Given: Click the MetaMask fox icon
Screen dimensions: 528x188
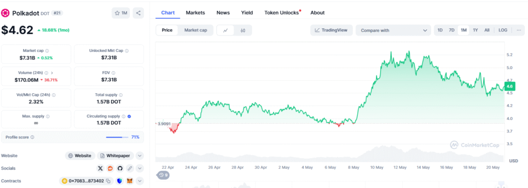Looking at the screenshot, I should 129,181.
